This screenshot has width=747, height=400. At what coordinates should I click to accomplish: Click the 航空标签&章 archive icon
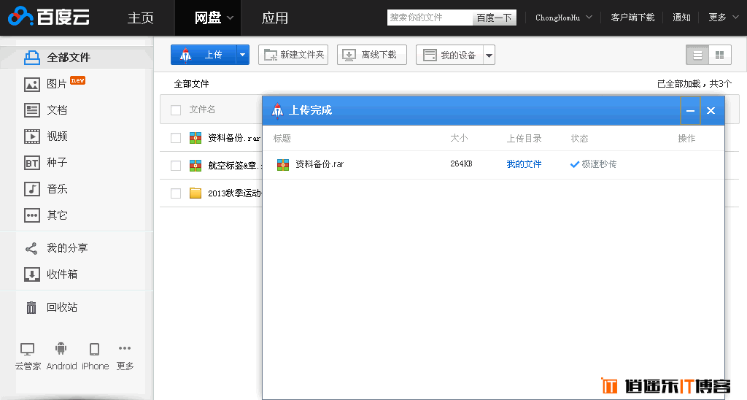[196, 166]
